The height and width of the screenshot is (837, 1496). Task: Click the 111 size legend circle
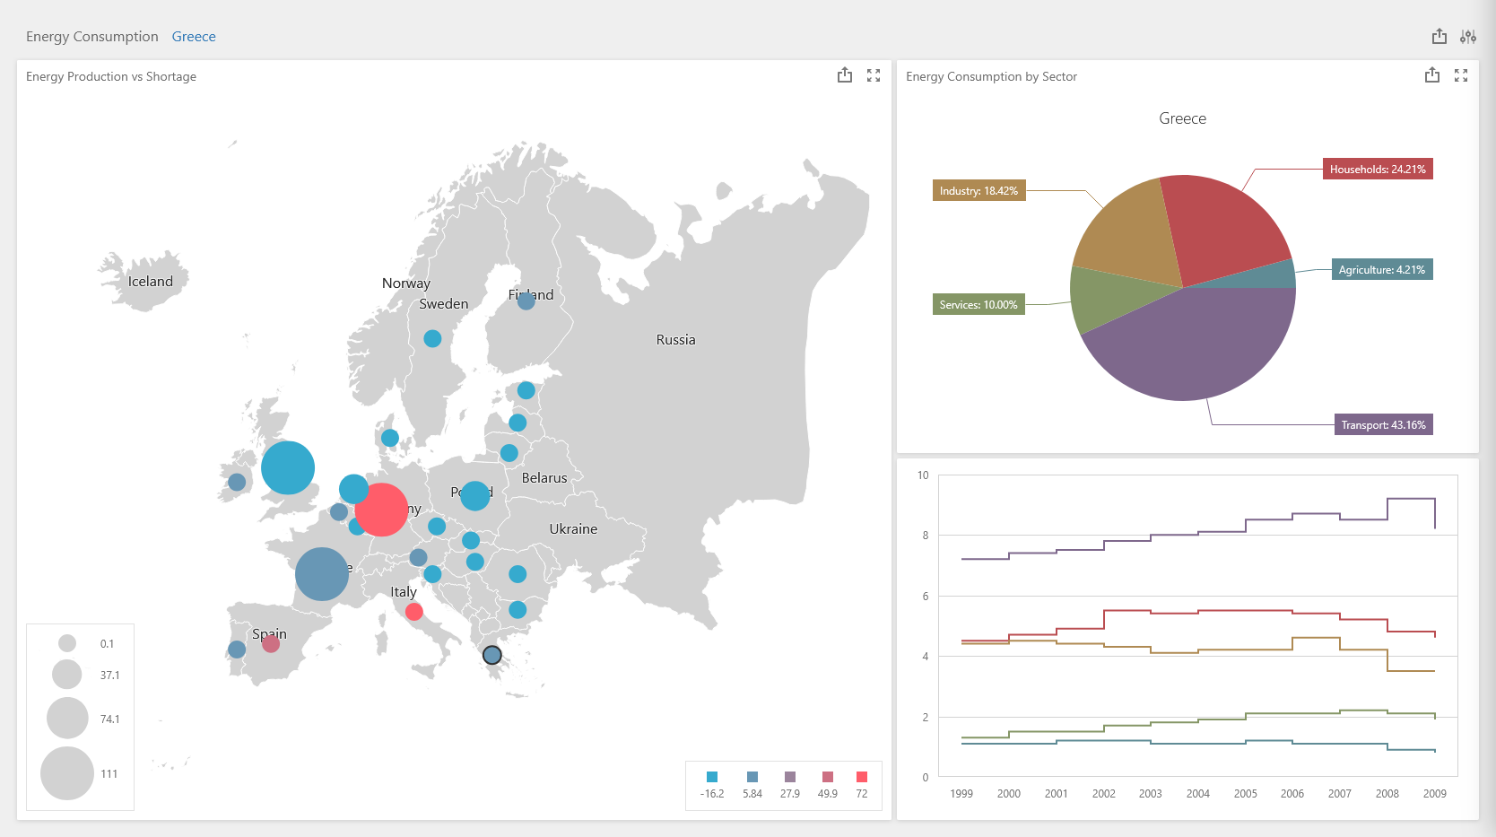point(67,773)
